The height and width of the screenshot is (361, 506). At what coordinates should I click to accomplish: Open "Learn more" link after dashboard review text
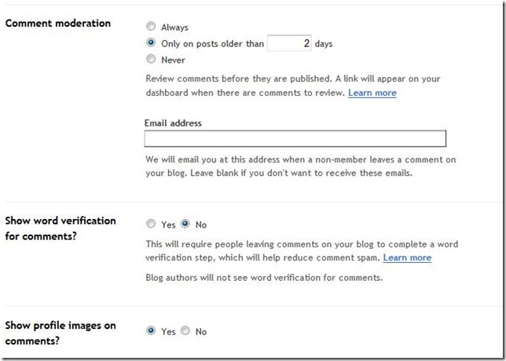point(372,93)
